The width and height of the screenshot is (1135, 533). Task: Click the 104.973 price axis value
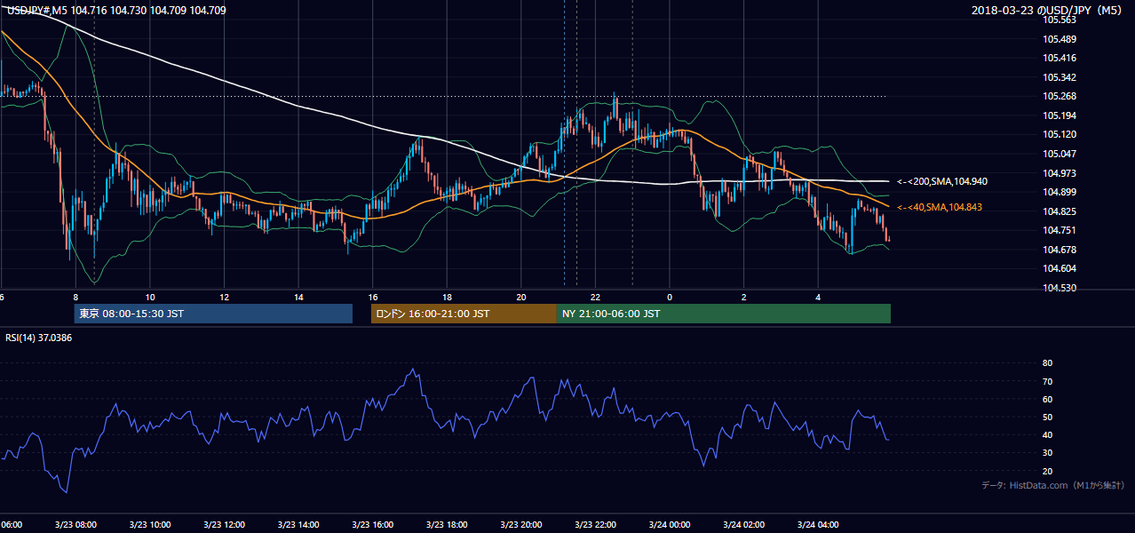pyautogui.click(x=1060, y=173)
